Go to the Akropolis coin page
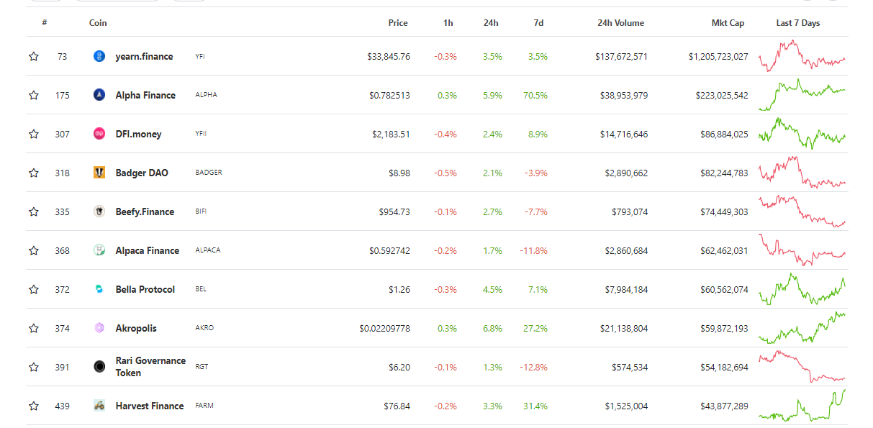Viewport: 873px width, 428px height. [x=136, y=328]
